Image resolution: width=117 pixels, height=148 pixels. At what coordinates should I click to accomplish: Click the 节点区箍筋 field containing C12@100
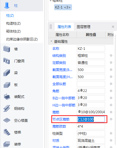coord(91,119)
